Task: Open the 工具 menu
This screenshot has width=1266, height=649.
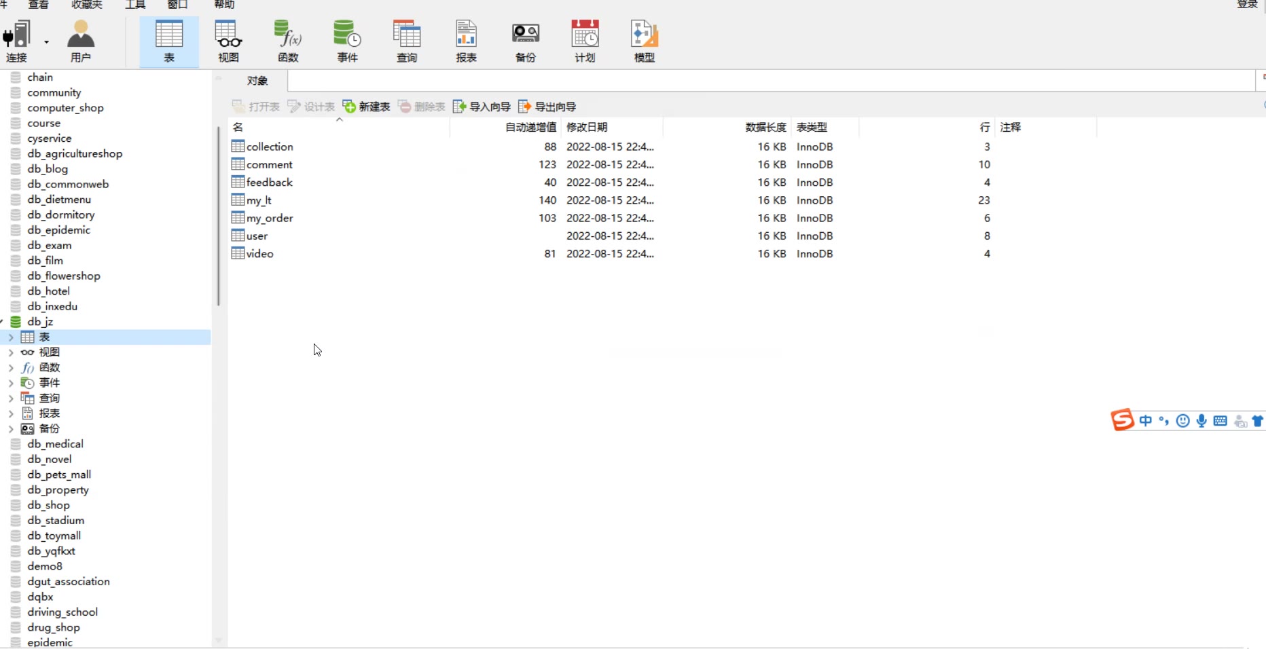Action: click(135, 4)
